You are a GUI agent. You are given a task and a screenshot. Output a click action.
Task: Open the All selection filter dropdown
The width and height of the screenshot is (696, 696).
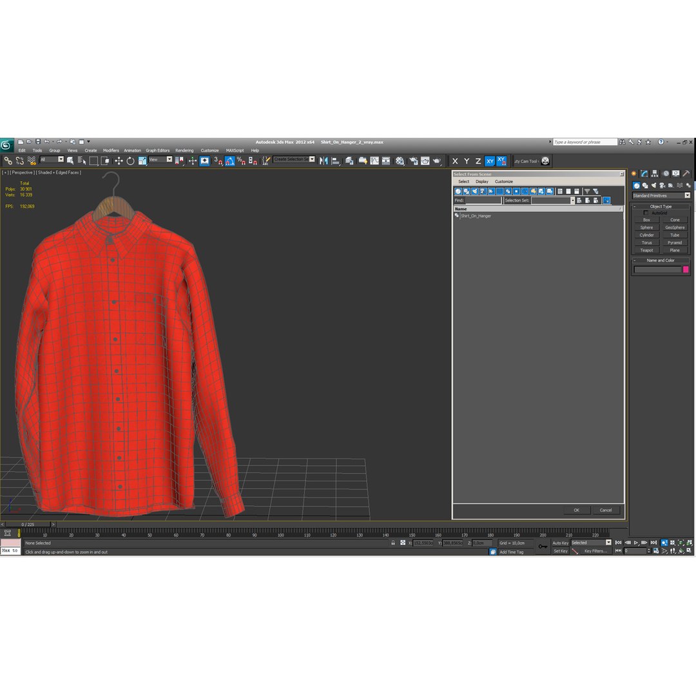52,159
